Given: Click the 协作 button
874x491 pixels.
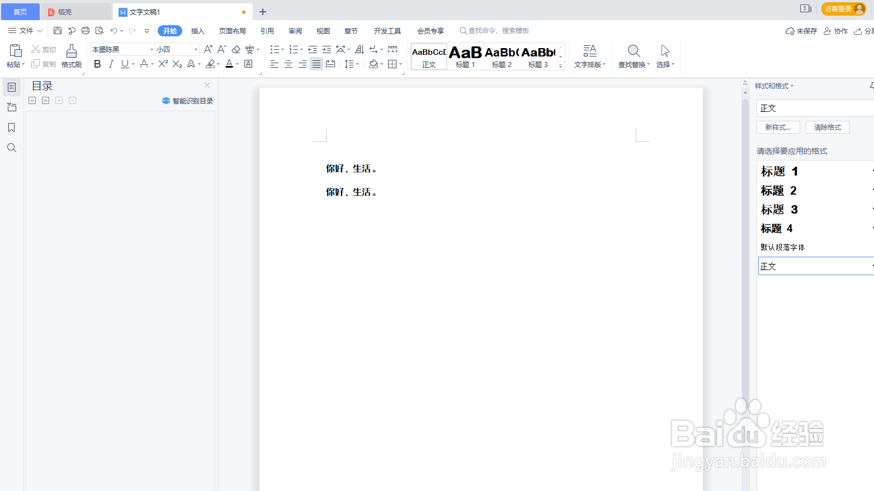Looking at the screenshot, I should (x=836, y=31).
